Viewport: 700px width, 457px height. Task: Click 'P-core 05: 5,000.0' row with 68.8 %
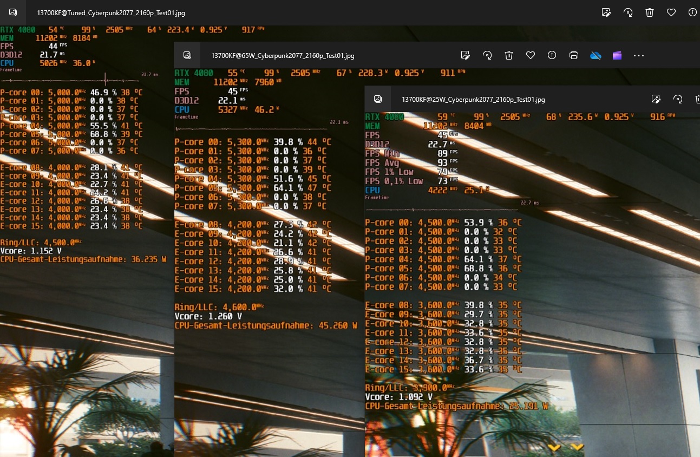pos(71,134)
